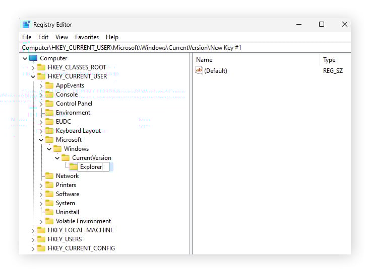The image size is (370, 273).
Task: Click the HKEY_CURRENT_USER folder icon
Action: [x=41, y=76]
